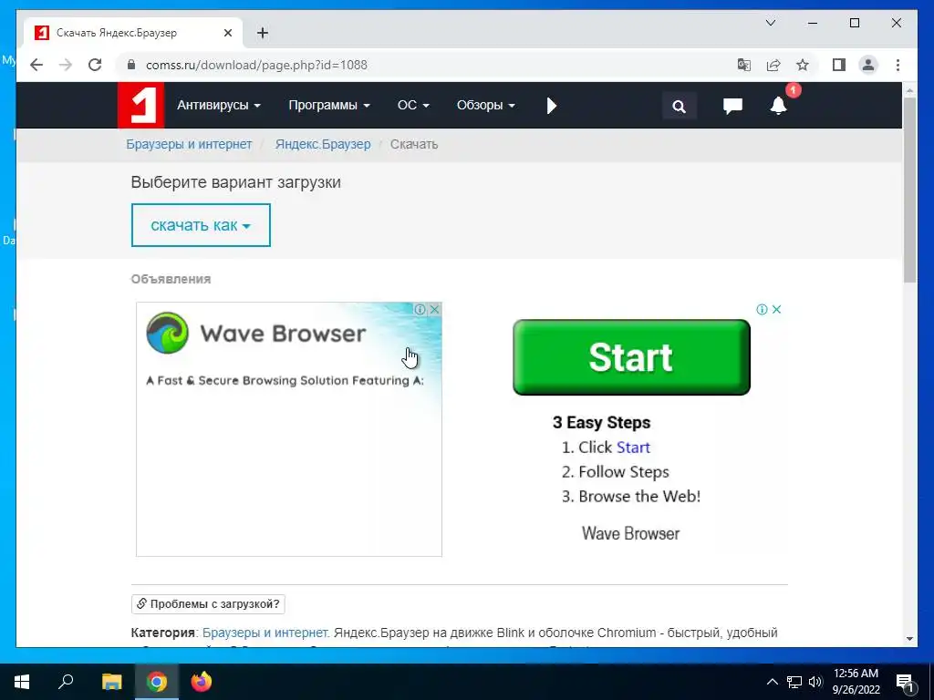934x700 pixels.
Task: Click the page vertical scrollbar thumb
Action: click(909, 190)
